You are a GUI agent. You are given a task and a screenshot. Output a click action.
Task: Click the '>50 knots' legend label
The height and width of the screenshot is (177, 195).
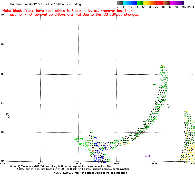(x=188, y=7)
